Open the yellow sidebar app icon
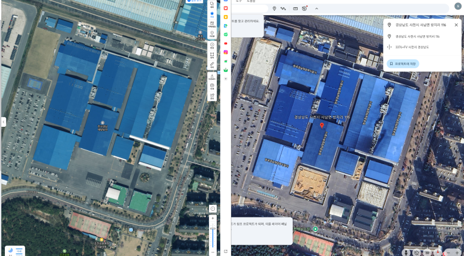 click(226, 17)
